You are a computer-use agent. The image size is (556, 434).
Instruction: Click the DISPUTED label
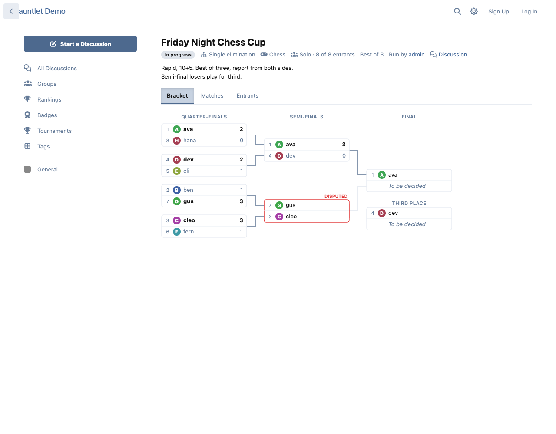(336, 196)
